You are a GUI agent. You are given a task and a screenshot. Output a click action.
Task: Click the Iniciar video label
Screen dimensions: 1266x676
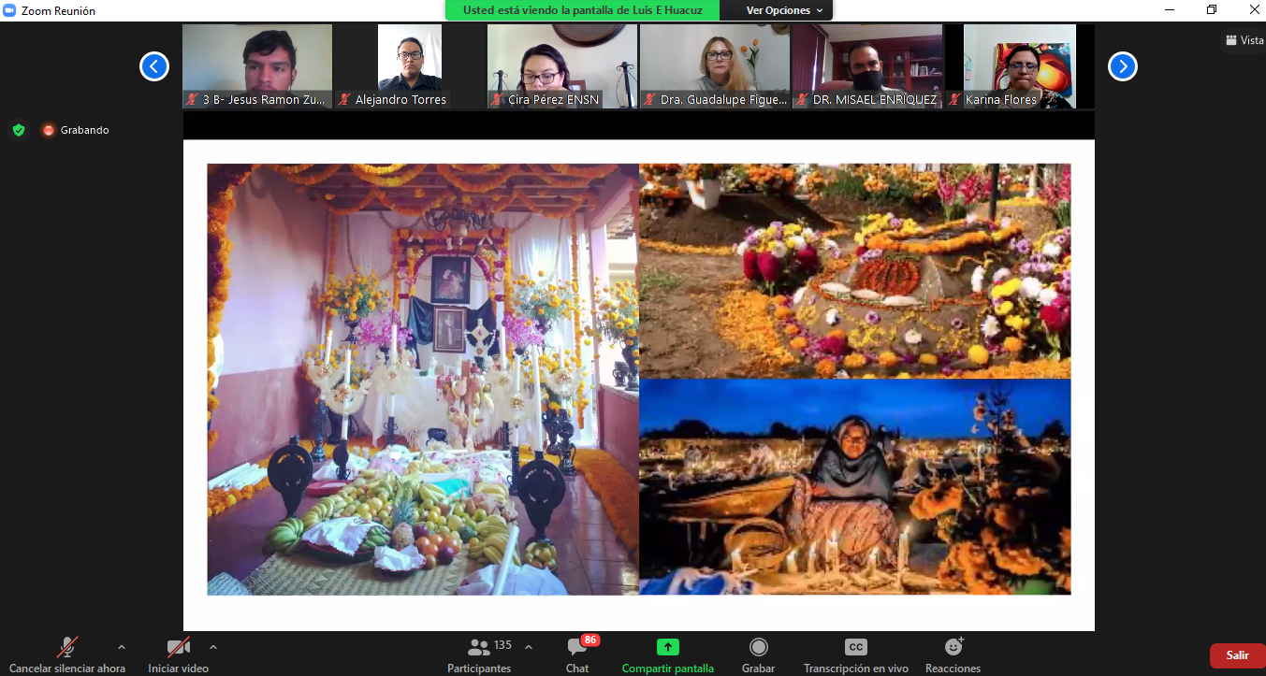(179, 669)
